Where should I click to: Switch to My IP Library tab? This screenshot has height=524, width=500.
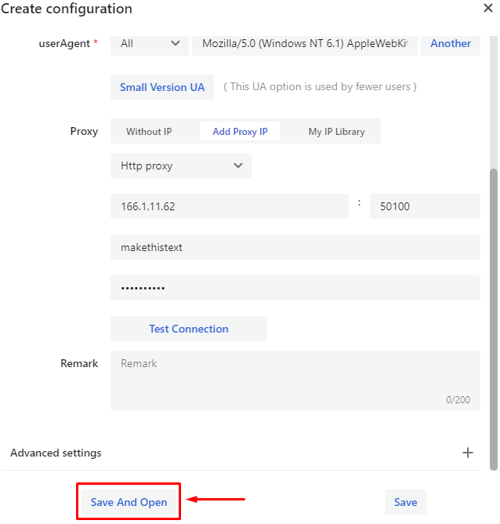point(336,132)
